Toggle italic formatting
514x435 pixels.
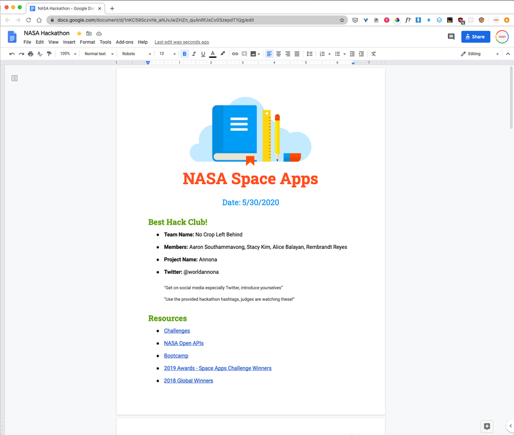tap(193, 53)
